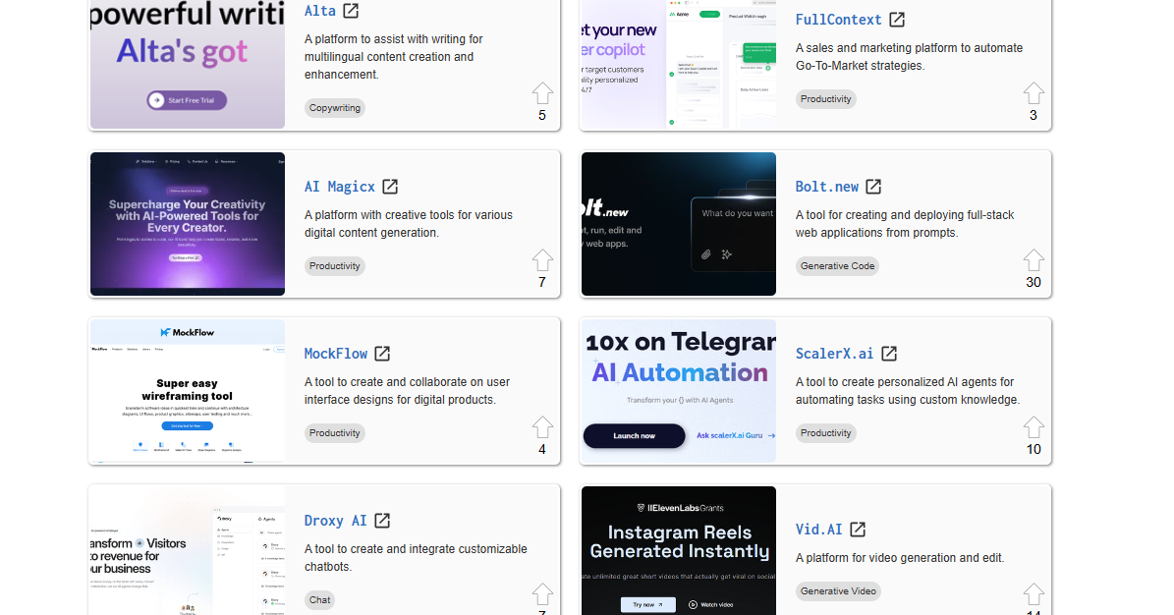
Task: Select ScalerX.ai's personalized AI agents description
Action: [908, 391]
